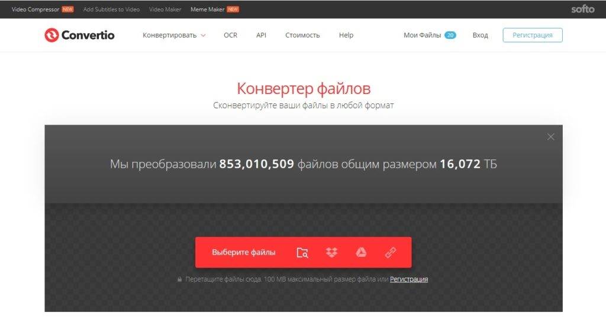The width and height of the screenshot is (606, 329).
Task: Choose files from Dropbox icon
Action: click(331, 253)
